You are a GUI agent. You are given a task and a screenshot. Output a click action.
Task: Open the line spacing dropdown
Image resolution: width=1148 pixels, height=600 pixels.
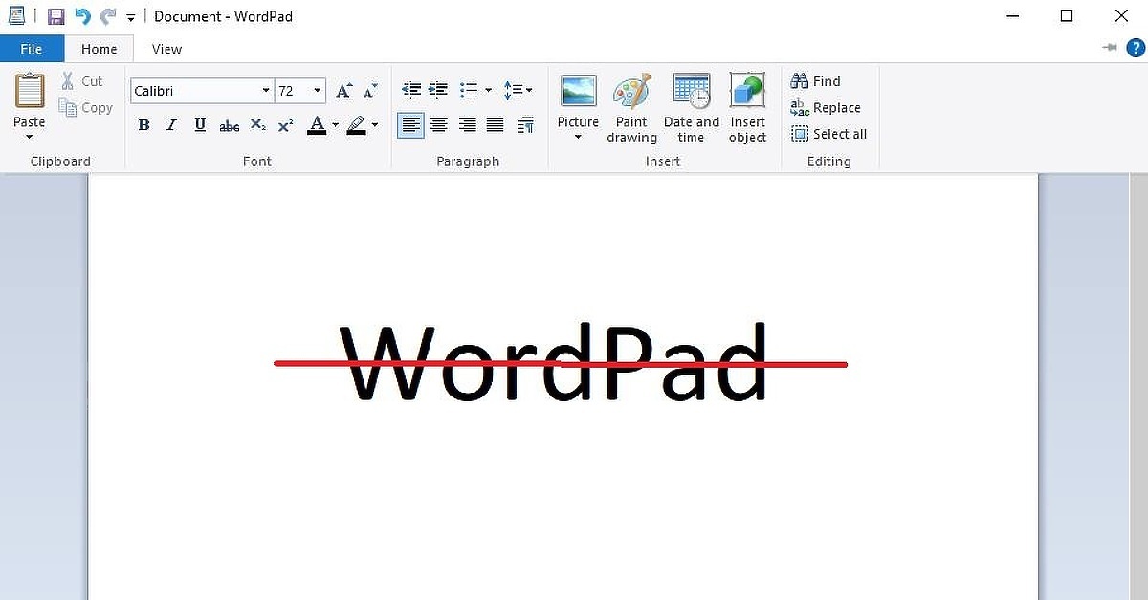point(519,90)
